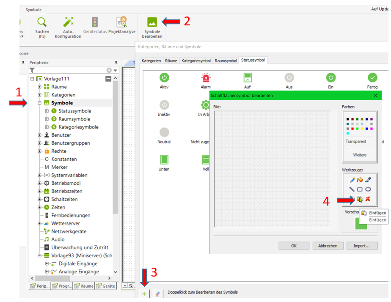391x302 pixels.
Task: Select the Ein status symbol
Action: click(x=330, y=80)
